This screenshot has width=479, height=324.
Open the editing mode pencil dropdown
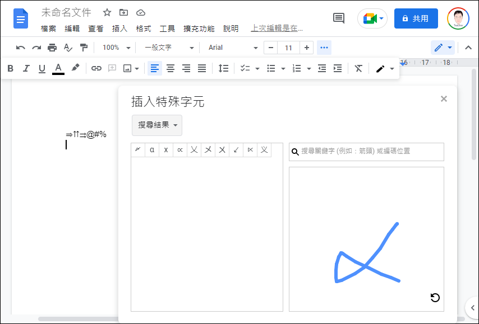click(443, 48)
